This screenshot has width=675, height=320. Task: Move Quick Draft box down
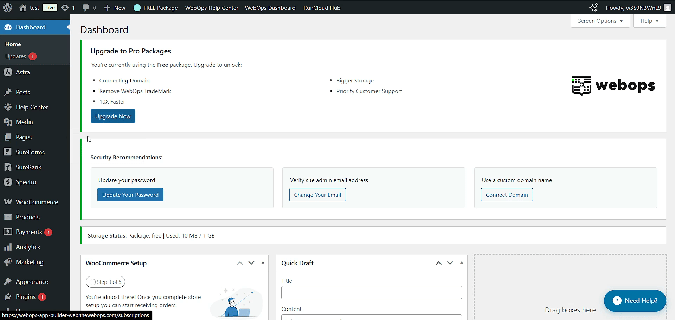pos(450,263)
